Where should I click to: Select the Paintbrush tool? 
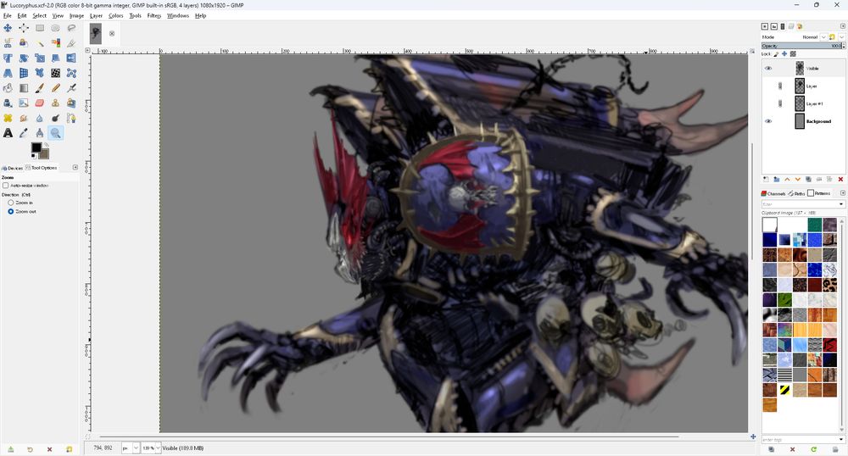click(x=40, y=88)
